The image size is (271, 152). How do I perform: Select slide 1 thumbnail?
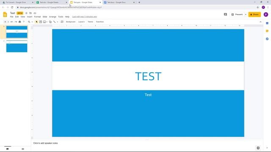point(17,32)
